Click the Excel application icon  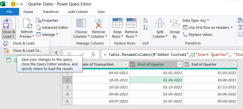click(3, 4)
